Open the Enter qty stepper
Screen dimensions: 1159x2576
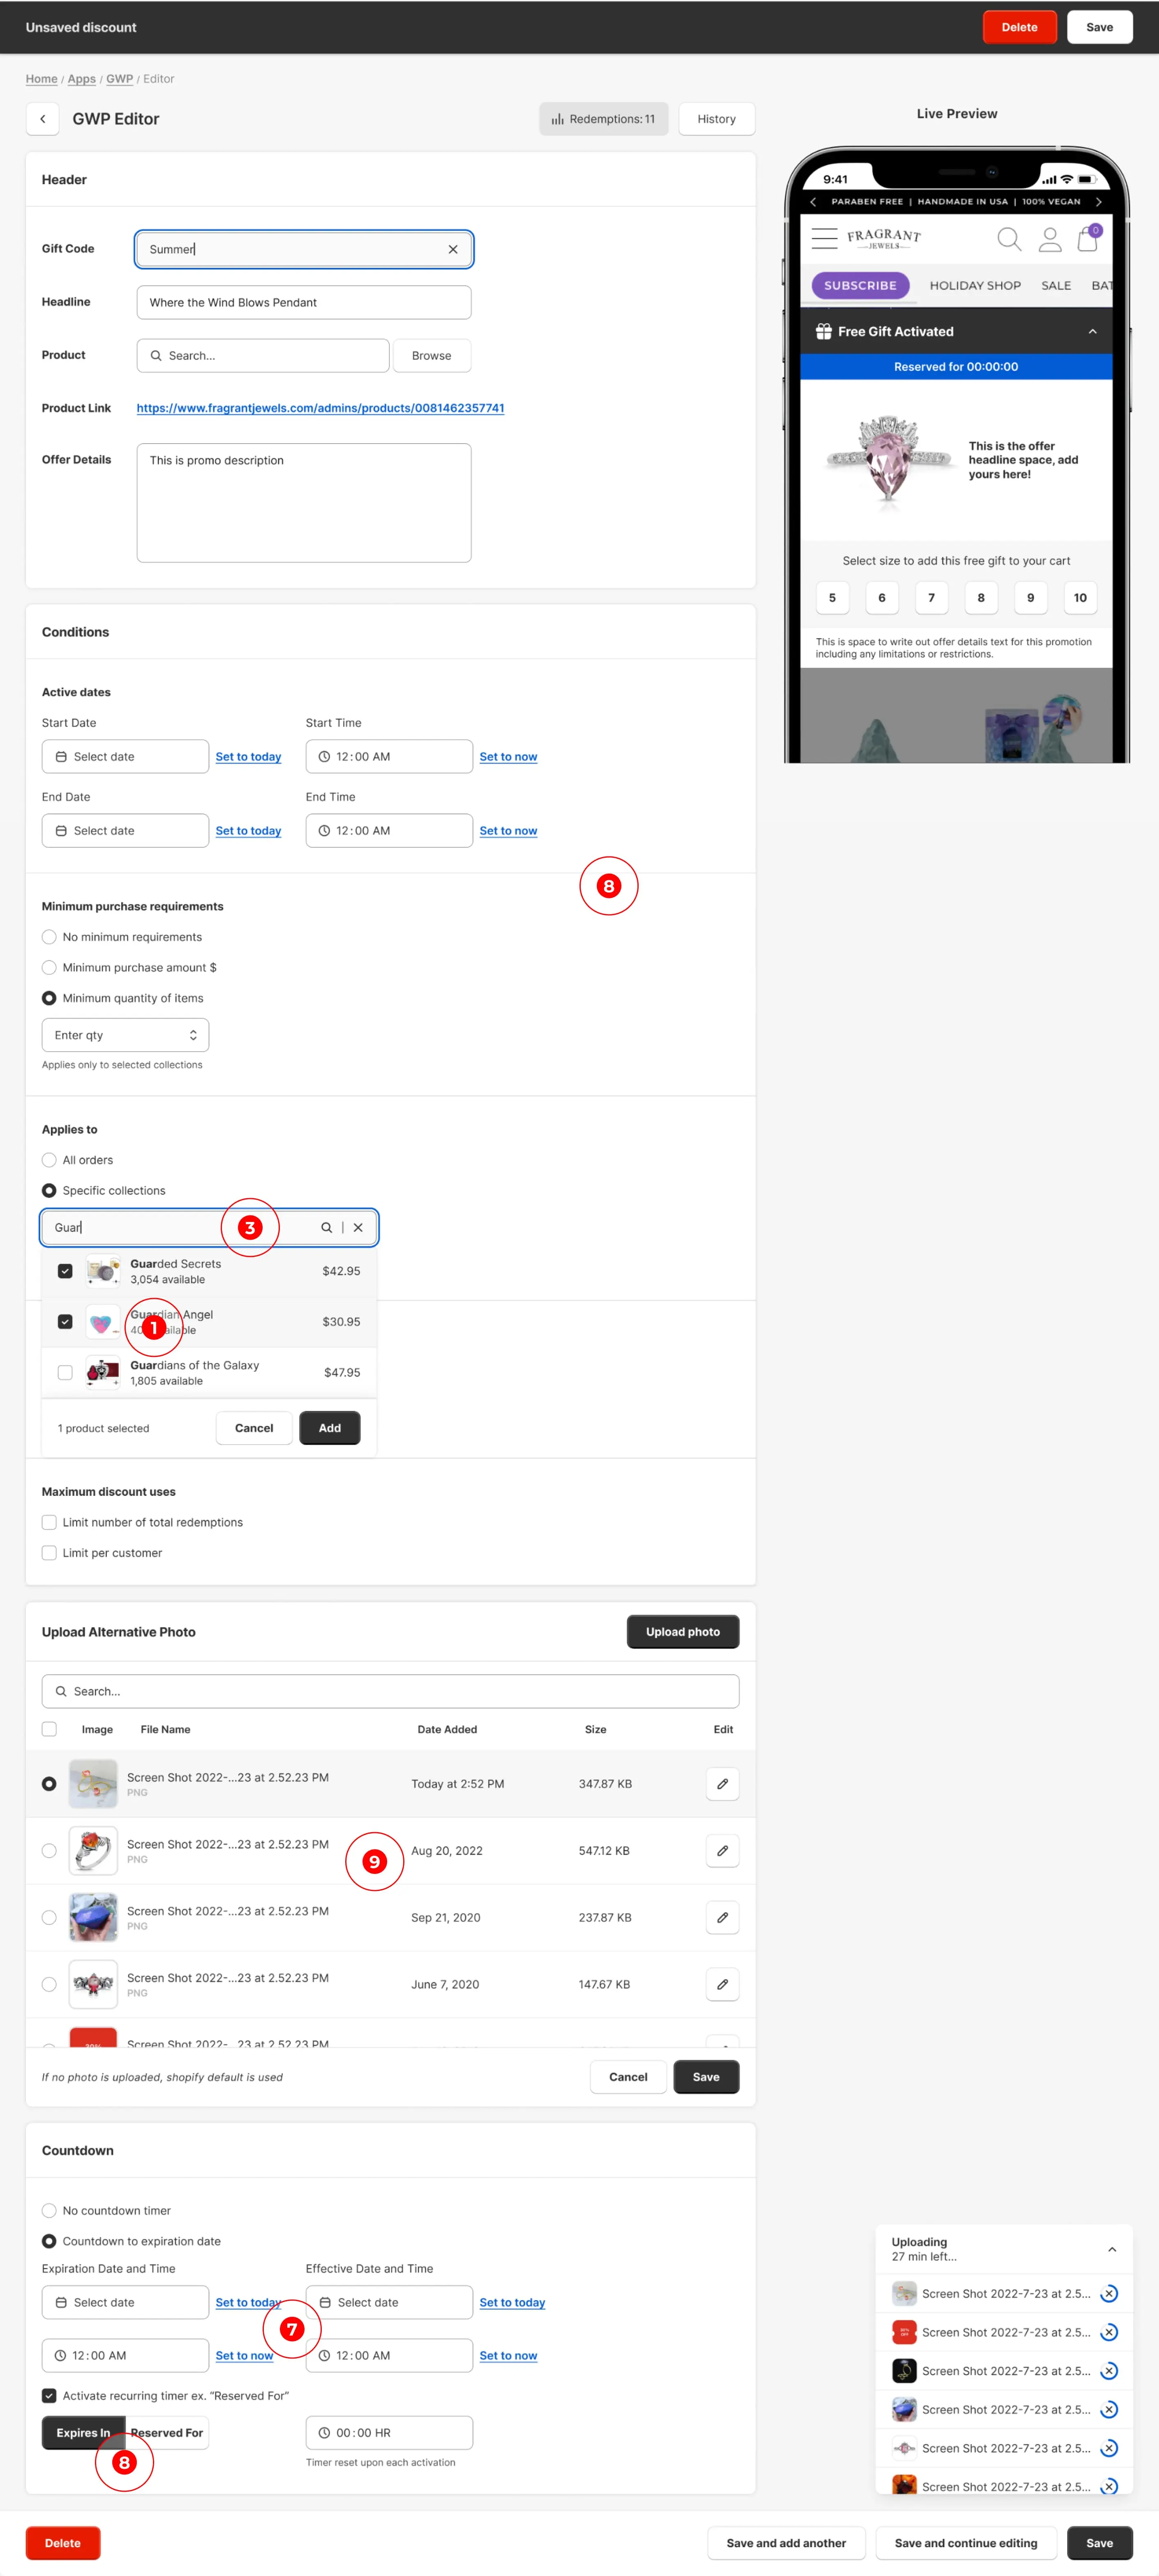coord(193,1035)
